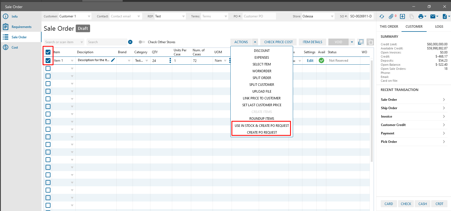Viewport: 451px width, 211px height.
Task: Click the Customer PO input field
Action: 259,16
